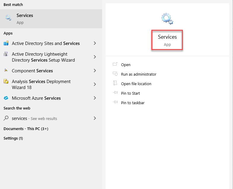The height and width of the screenshot is (189, 233).
Task: Click the Microsoft Azure Services cloud icon
Action: 6,98
